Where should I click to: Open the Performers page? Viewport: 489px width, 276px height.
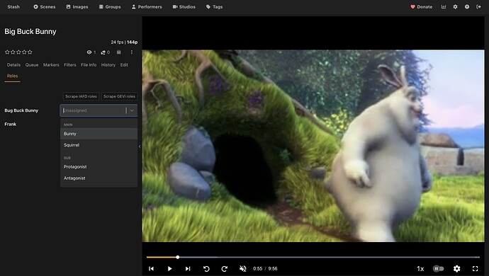tap(147, 7)
